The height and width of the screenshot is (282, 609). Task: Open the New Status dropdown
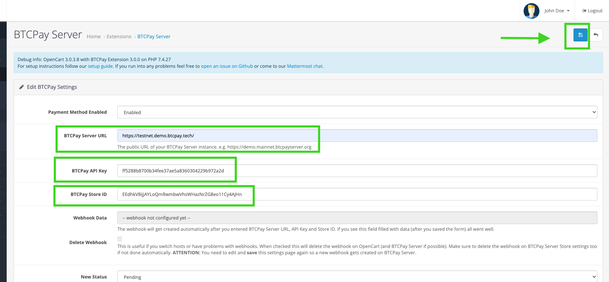[x=357, y=277]
